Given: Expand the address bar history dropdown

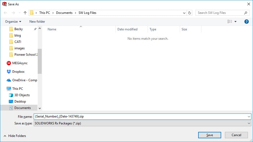Looking at the screenshot, I should point(184,13).
